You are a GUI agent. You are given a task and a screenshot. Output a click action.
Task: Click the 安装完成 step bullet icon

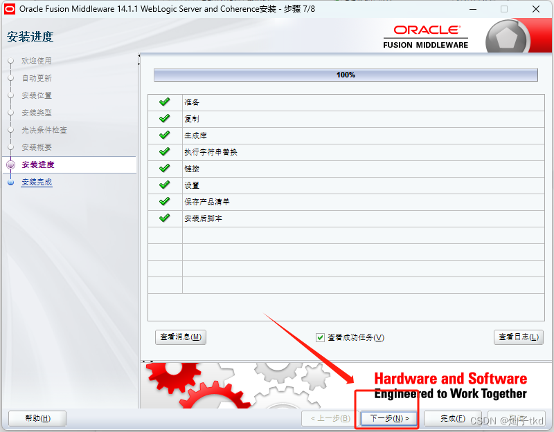pyautogui.click(x=11, y=182)
